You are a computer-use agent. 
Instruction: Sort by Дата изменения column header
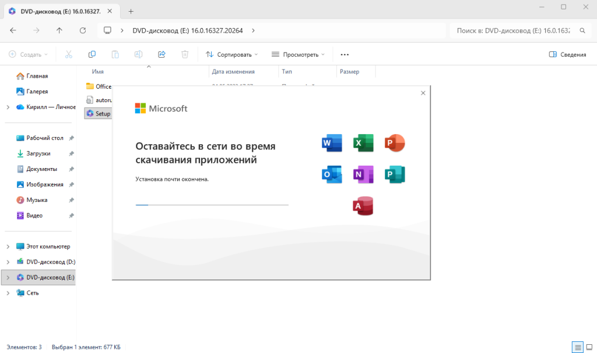coord(233,72)
